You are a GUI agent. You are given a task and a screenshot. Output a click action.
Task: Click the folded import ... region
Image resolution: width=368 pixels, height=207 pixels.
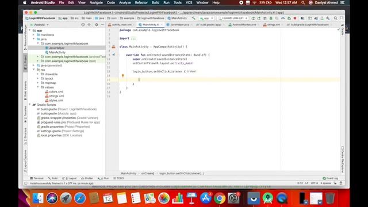point(133,39)
